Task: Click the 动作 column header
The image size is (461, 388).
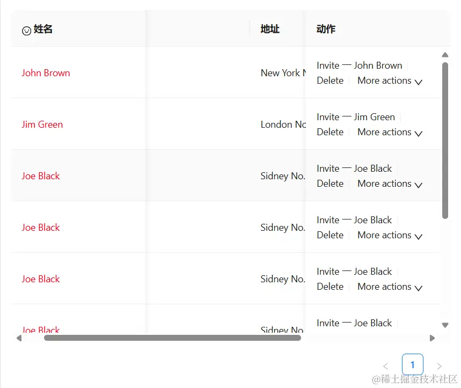Action: pyautogui.click(x=326, y=29)
